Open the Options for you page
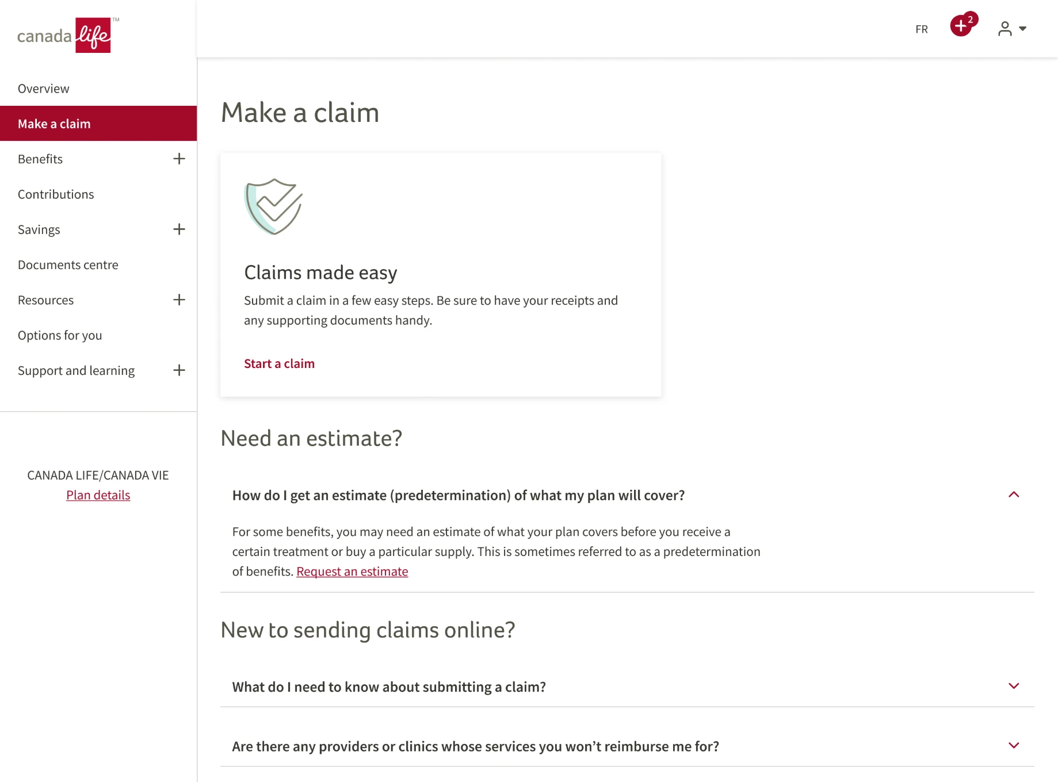This screenshot has width=1058, height=782. click(x=60, y=335)
